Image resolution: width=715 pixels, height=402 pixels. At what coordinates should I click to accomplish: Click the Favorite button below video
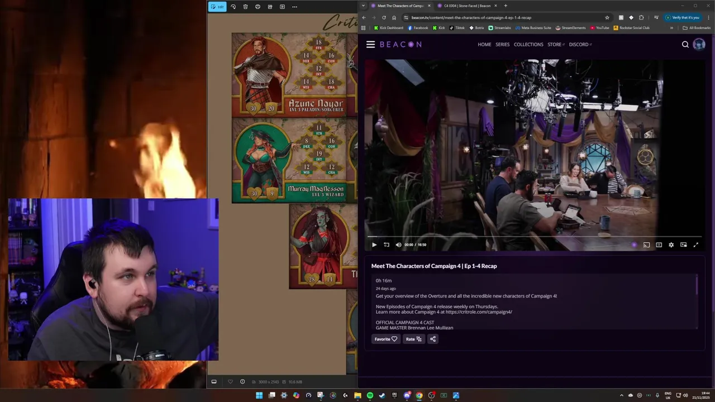pyautogui.click(x=385, y=339)
